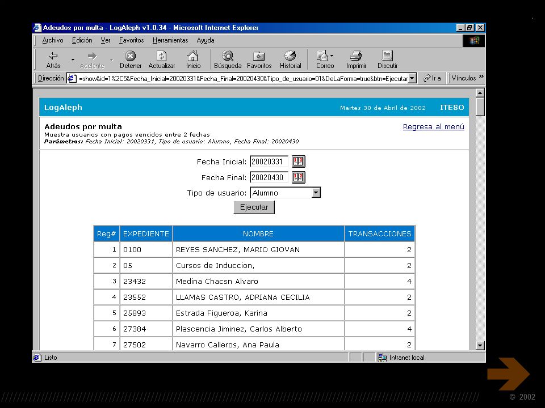The width and height of the screenshot is (545, 408).
Task: Expand the Vínculos links chevron
Action: click(481, 76)
